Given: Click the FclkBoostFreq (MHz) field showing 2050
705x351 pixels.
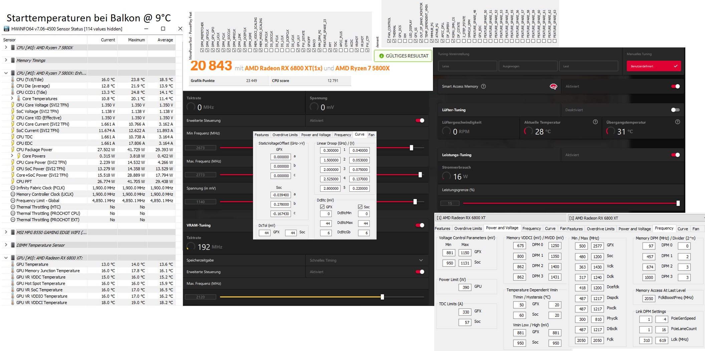Looking at the screenshot, I should coord(649,299).
